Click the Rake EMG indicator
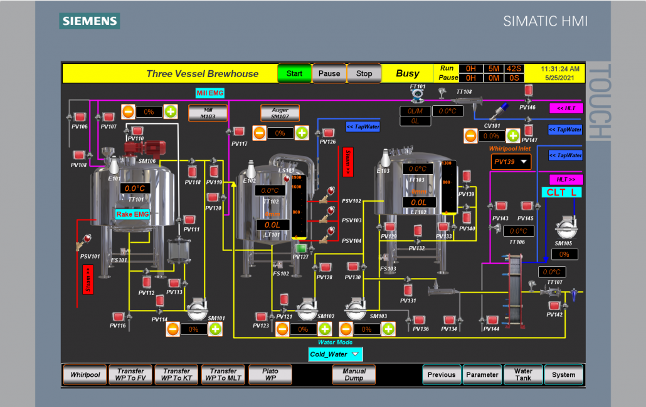646x407 pixels. tap(133, 214)
